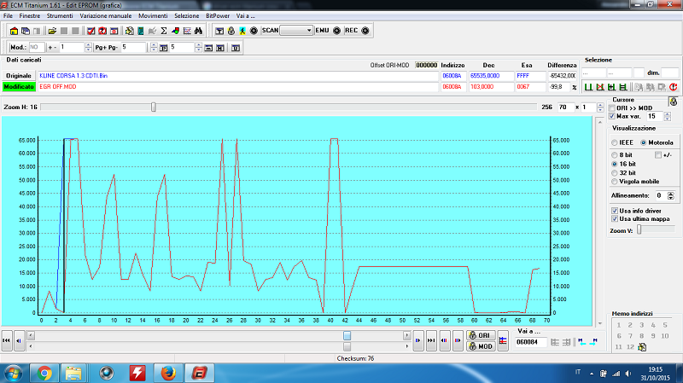683x383 pixels.
Task: Click the MOD button below the graph
Action: click(480, 346)
